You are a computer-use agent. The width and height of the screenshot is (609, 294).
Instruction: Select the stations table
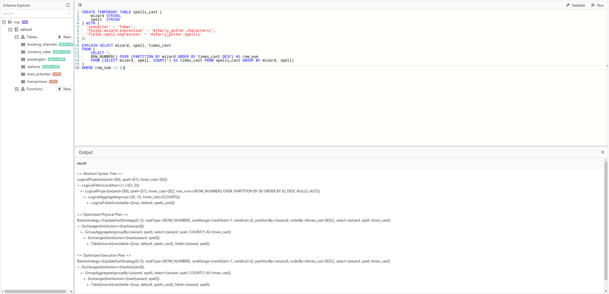coord(33,67)
